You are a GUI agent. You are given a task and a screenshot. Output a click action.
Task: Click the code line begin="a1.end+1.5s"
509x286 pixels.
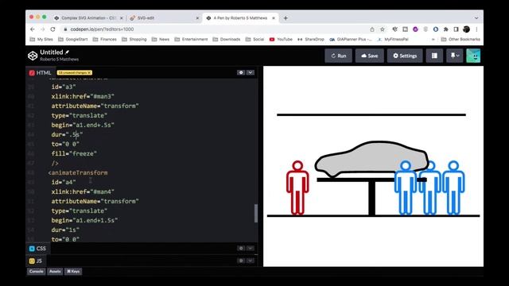point(84,221)
